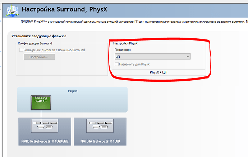Click the 'Настройки PhysX' group title

tap(125, 43)
